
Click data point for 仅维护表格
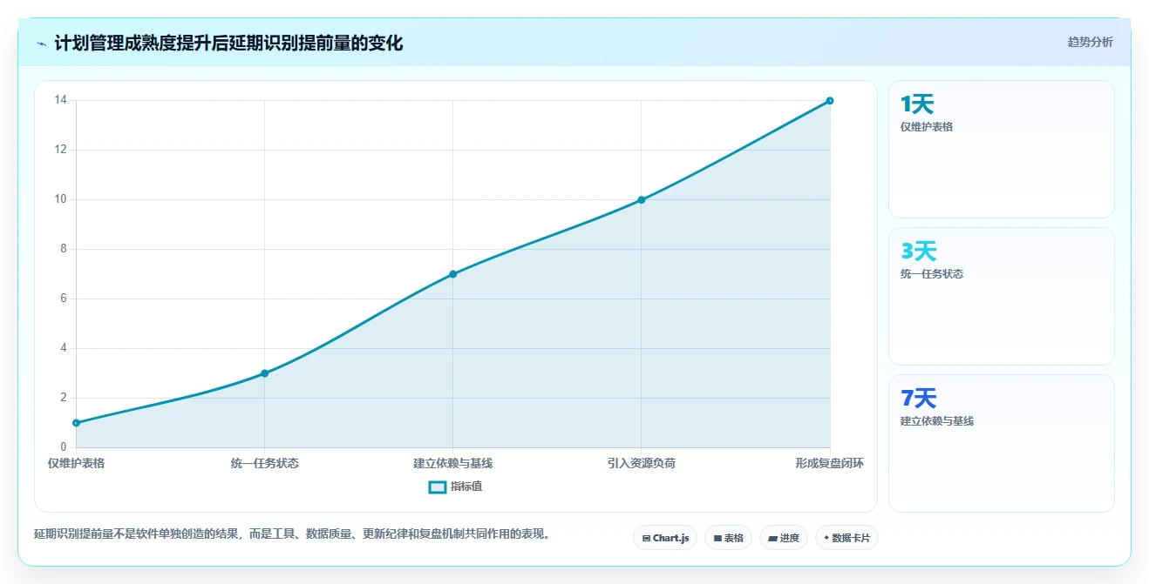(x=77, y=423)
